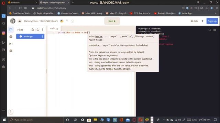Open the CodeTantra bookmark
This screenshot has width=220, height=123.
tap(20, 13)
